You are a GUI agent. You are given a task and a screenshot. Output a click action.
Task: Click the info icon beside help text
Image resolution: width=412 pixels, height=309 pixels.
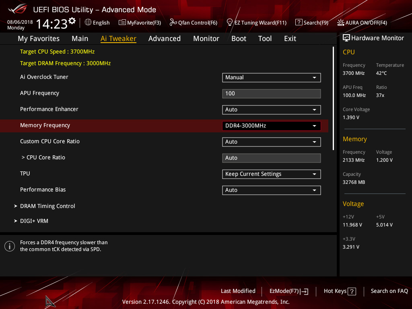[x=10, y=246]
